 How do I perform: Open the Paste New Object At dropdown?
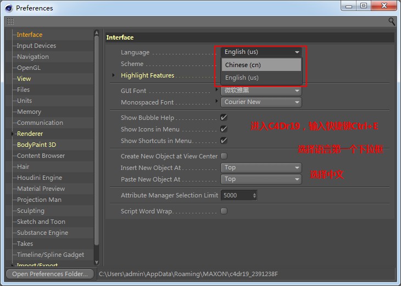(x=261, y=179)
